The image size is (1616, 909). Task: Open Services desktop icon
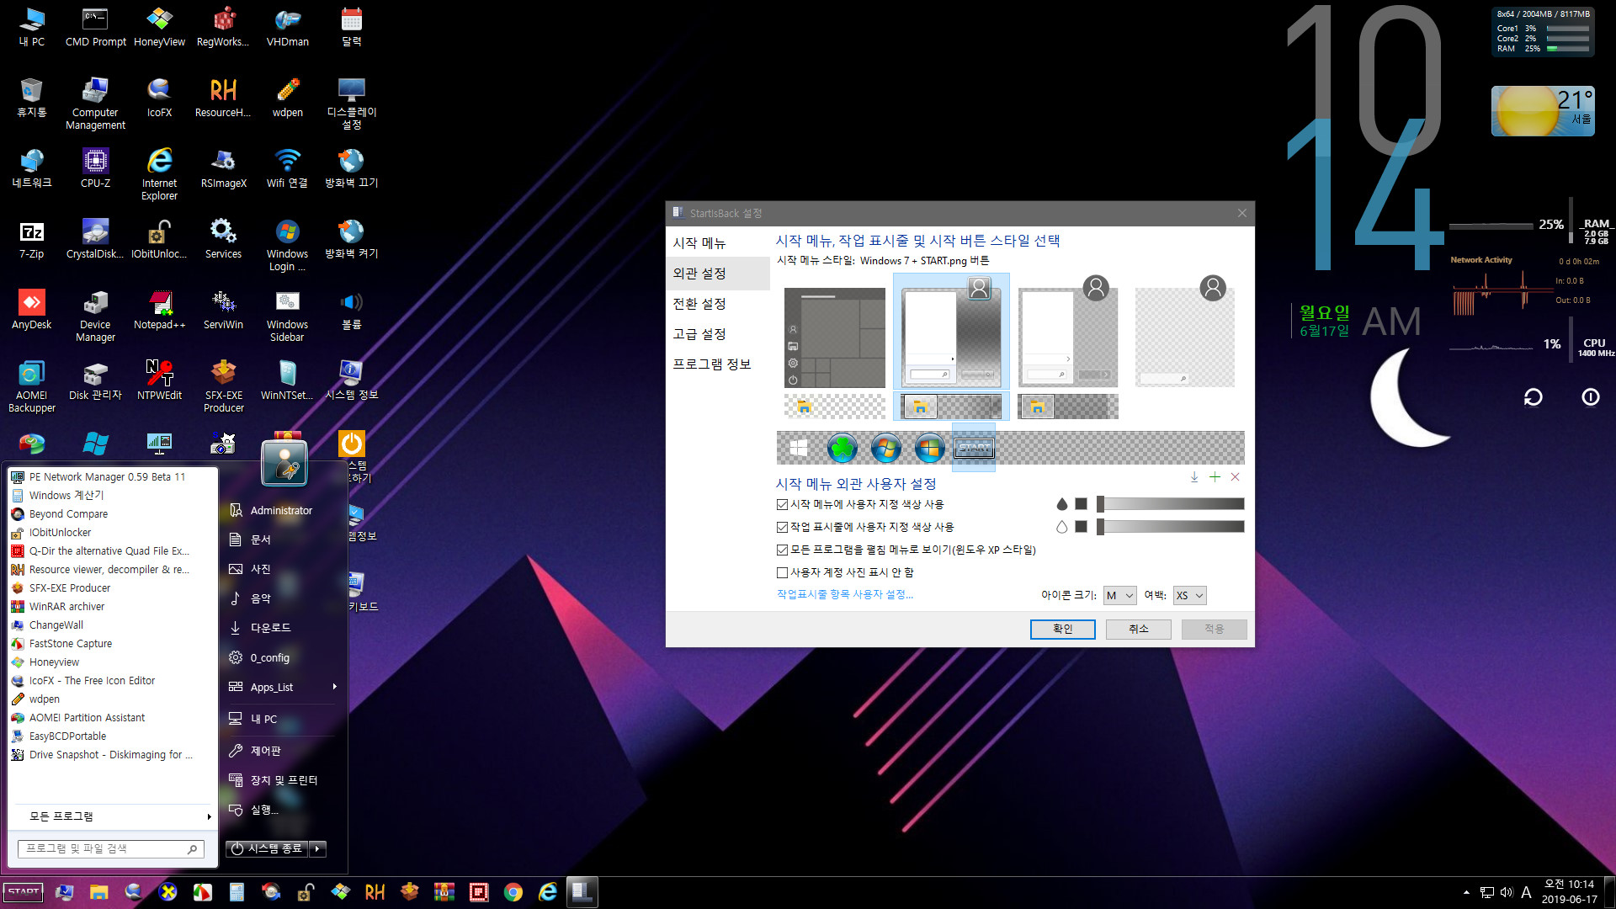[x=223, y=239]
